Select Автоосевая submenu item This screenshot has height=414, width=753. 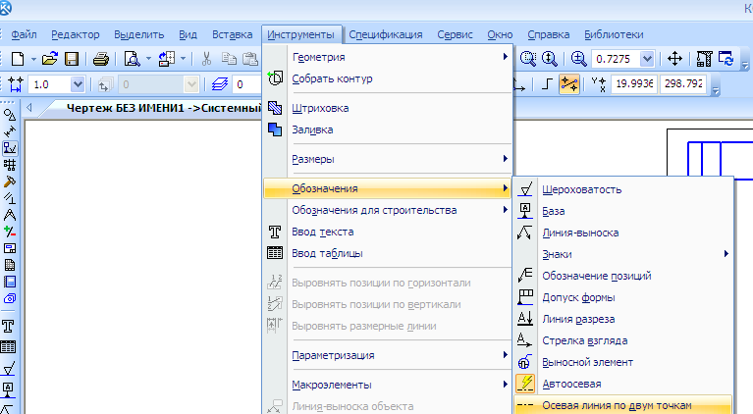point(623,384)
